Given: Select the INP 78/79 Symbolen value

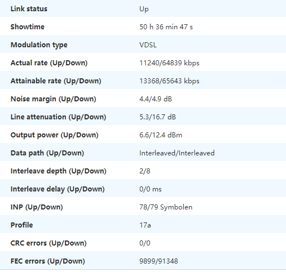Looking at the screenshot, I should point(166,207).
